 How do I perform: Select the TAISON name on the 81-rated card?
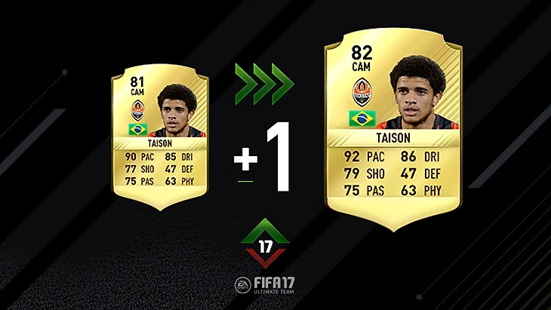click(160, 143)
